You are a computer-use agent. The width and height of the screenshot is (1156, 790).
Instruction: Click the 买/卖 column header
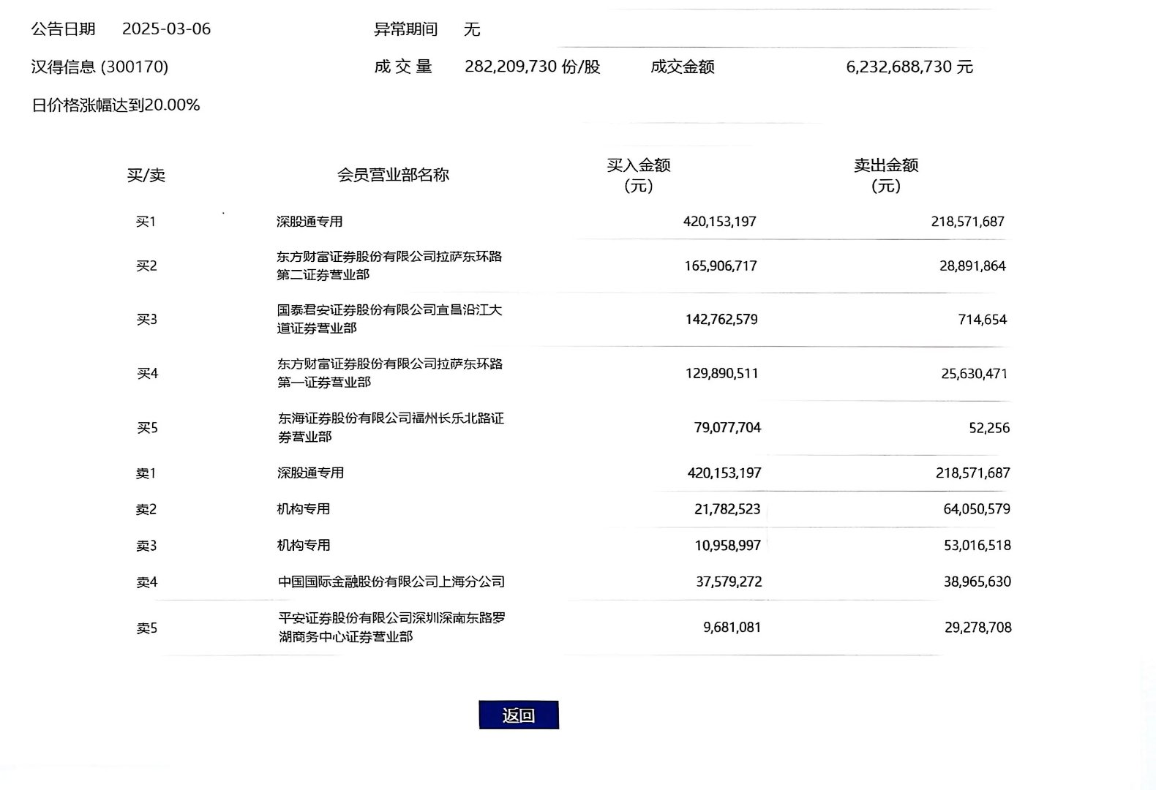click(146, 176)
